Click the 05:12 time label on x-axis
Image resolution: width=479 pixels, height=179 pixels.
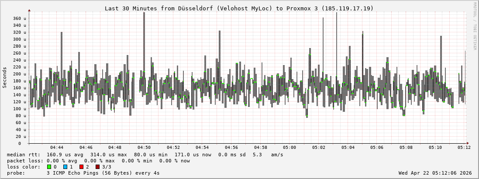point(464,148)
